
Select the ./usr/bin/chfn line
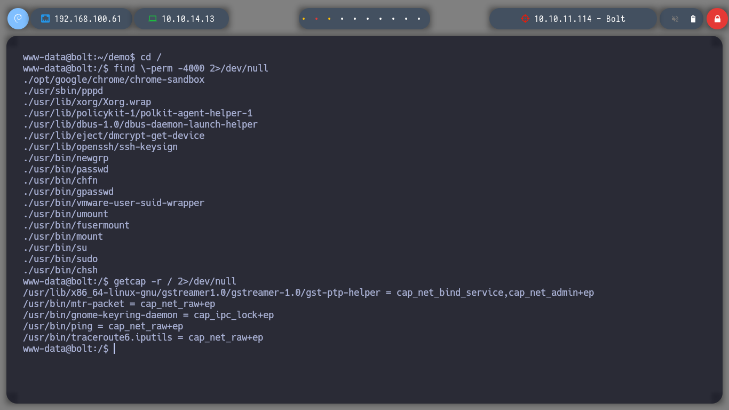tap(60, 180)
